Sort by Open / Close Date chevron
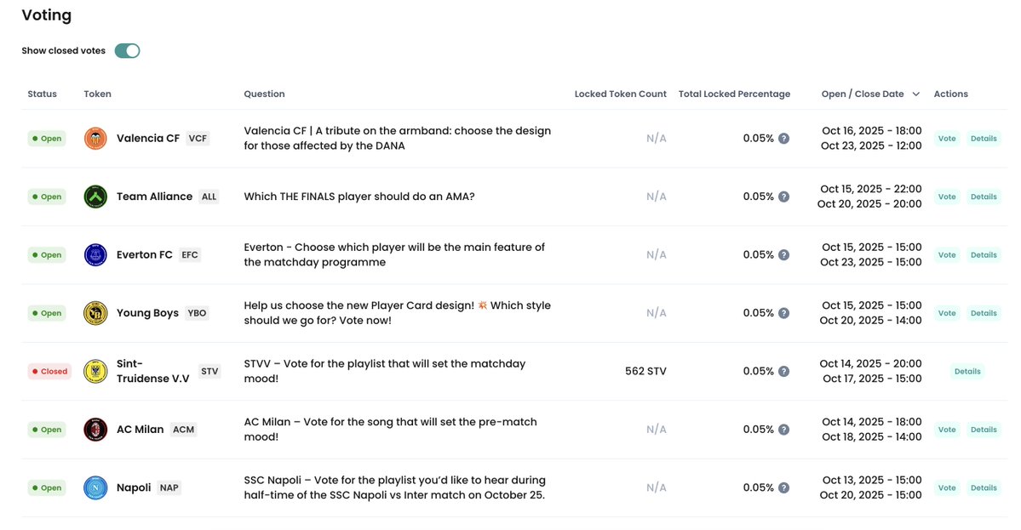The width and height of the screenshot is (1021, 530). [916, 94]
